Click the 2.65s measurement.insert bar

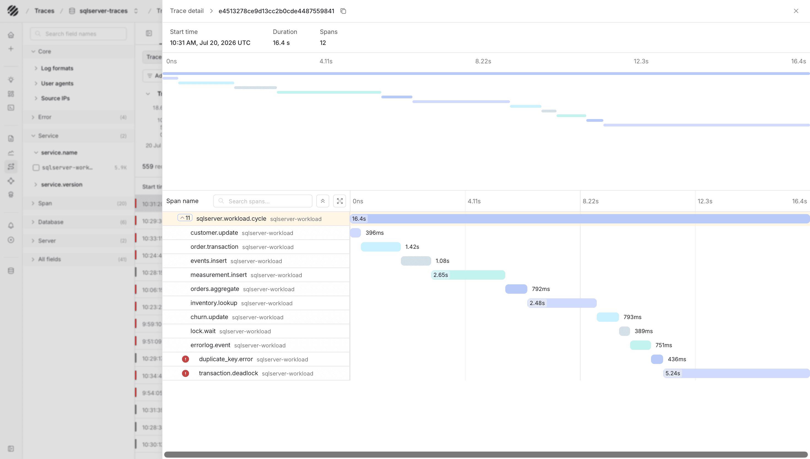point(468,275)
